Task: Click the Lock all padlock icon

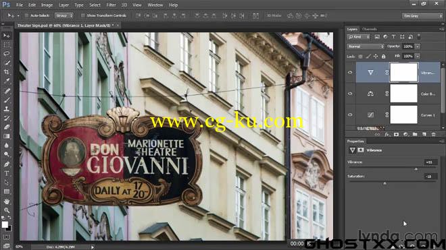Action: [x=383, y=57]
